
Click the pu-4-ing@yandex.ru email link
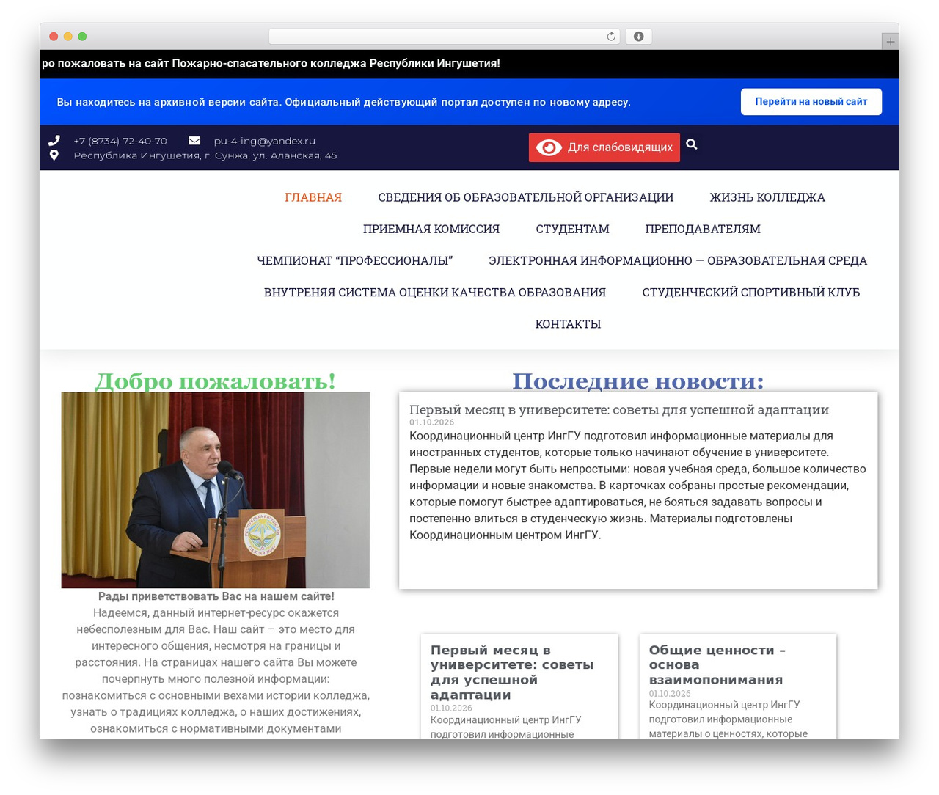pyautogui.click(x=265, y=141)
